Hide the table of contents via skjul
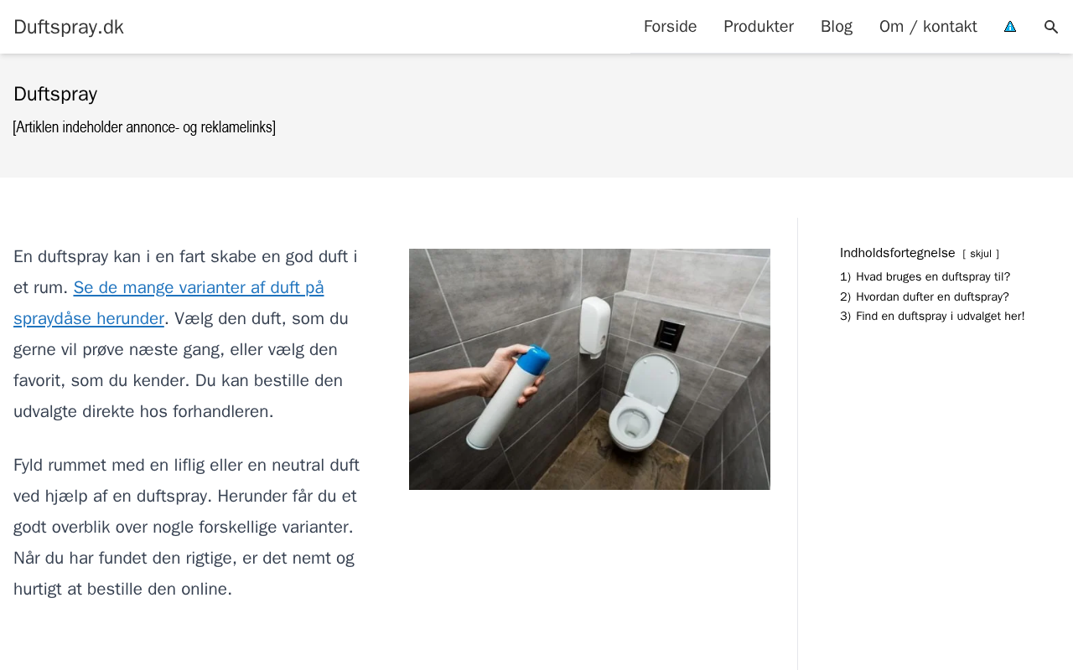The height and width of the screenshot is (670, 1073). pyautogui.click(x=981, y=254)
